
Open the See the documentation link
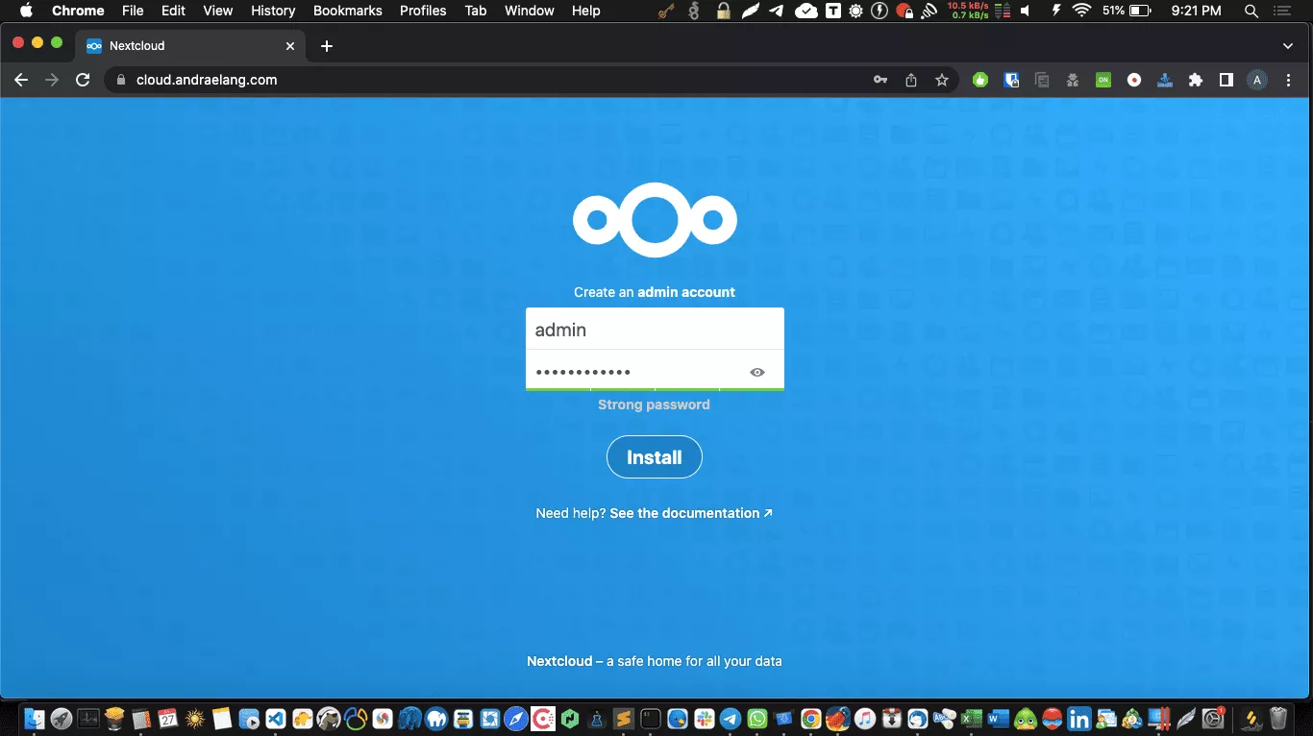[691, 513]
